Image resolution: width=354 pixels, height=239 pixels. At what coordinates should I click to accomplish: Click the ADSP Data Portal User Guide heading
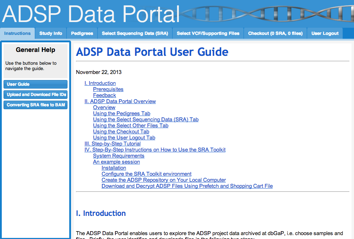(x=152, y=52)
